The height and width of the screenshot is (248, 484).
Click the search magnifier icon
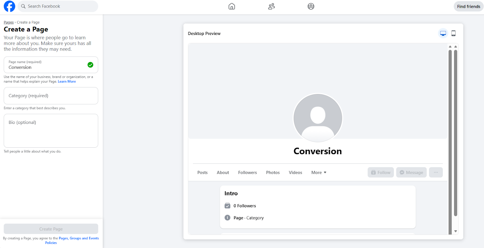pos(23,6)
